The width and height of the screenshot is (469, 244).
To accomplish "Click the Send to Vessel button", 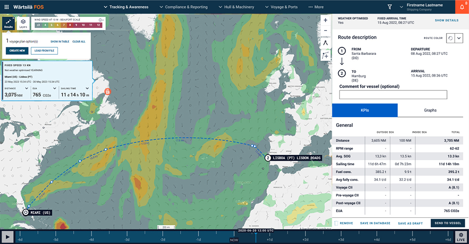I will tap(447, 223).
